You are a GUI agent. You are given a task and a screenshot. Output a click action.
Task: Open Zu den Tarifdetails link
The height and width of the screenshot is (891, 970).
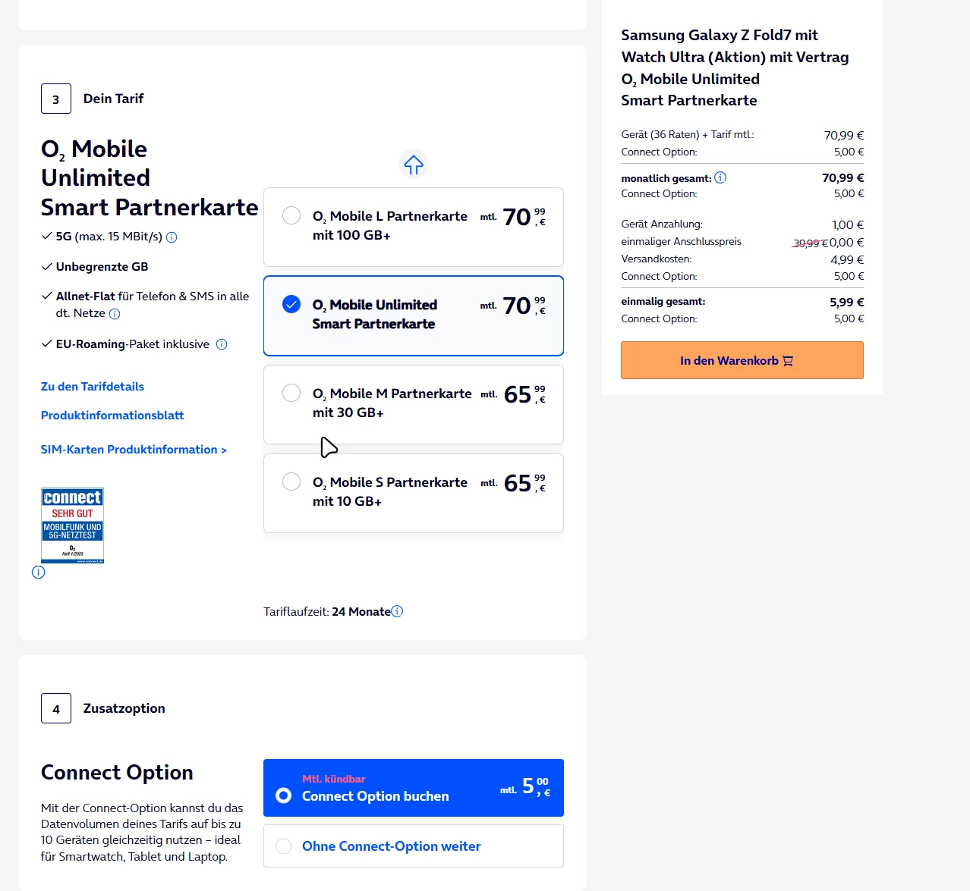(93, 387)
